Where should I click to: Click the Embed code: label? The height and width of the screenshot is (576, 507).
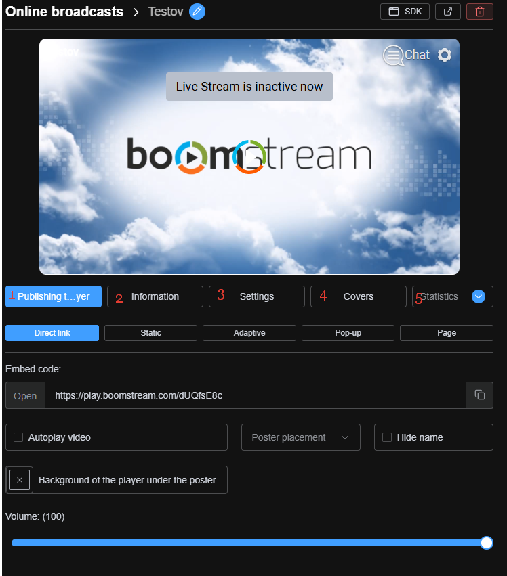[x=33, y=369]
